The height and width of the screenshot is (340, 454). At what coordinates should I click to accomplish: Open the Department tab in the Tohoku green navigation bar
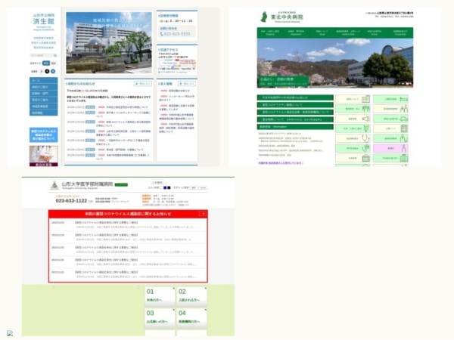tap(296, 32)
